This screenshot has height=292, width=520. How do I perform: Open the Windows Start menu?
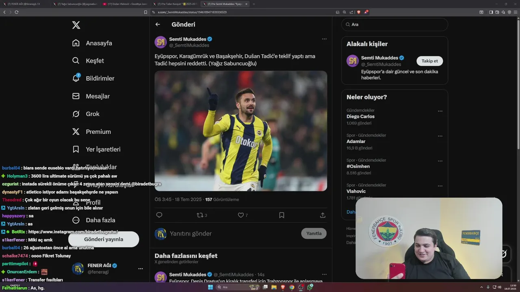[x=210, y=287]
